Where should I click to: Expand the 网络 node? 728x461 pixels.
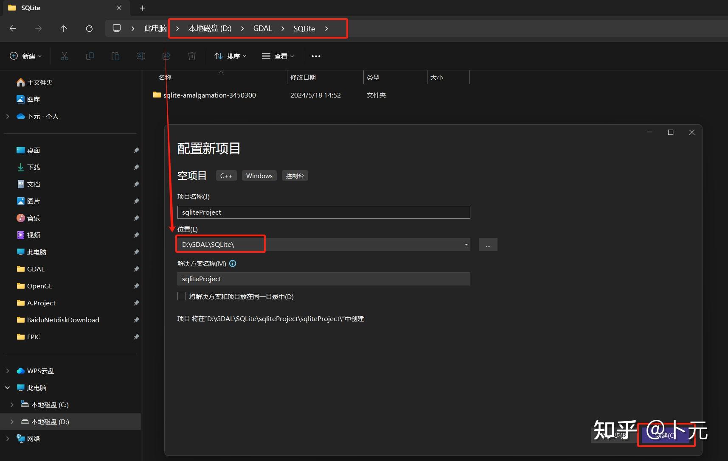click(x=8, y=439)
